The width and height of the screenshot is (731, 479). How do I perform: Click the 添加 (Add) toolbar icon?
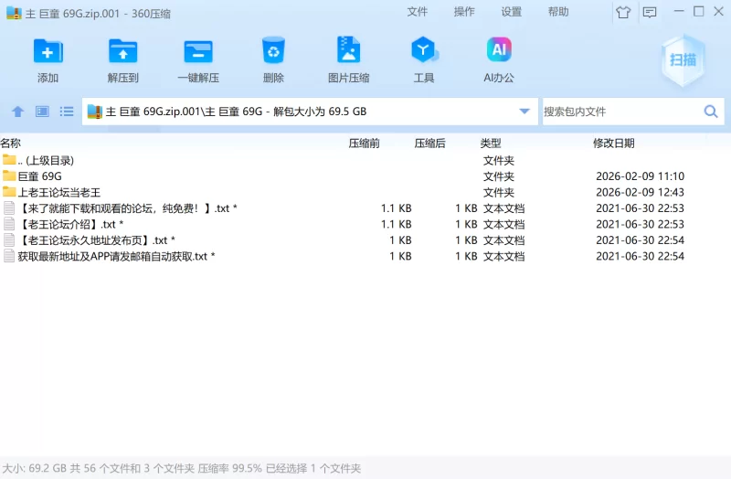(48, 51)
